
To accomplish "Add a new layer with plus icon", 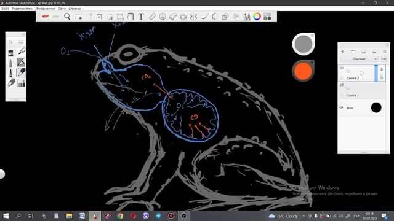I will point(342,52).
